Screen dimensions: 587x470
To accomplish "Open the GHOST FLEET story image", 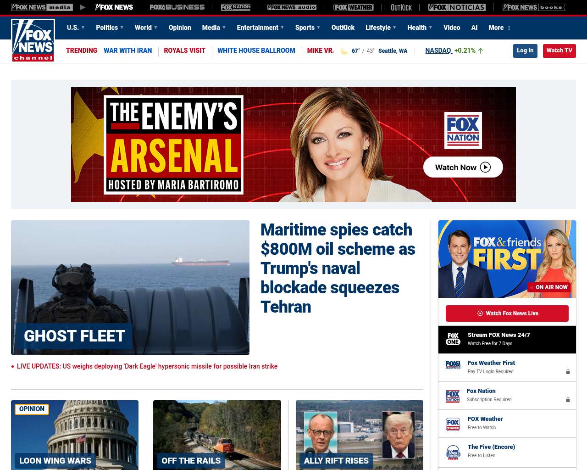I will (130, 287).
